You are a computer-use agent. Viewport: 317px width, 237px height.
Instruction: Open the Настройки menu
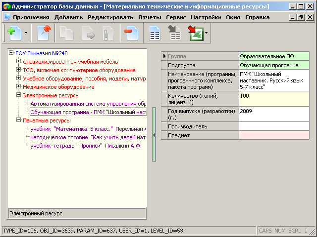coord(206,18)
